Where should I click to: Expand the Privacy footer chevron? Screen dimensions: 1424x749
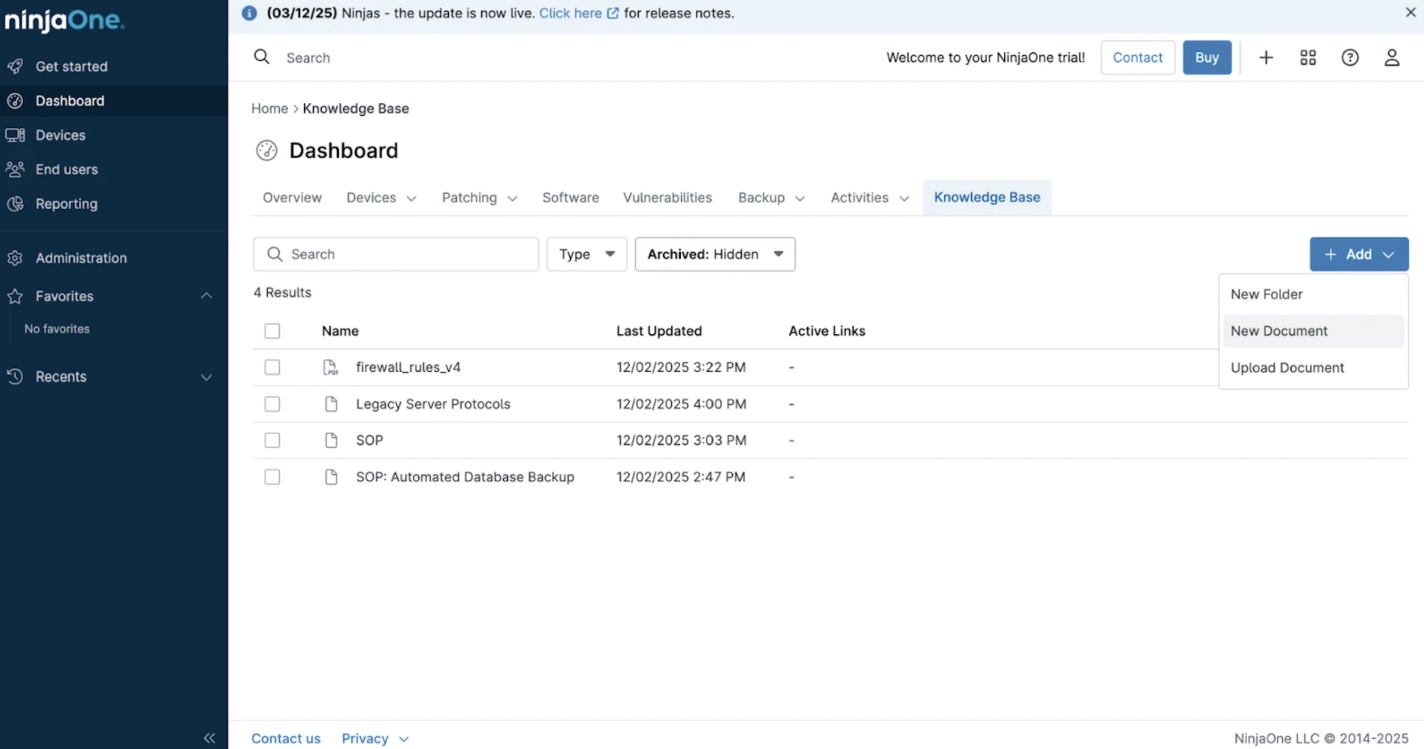click(404, 739)
